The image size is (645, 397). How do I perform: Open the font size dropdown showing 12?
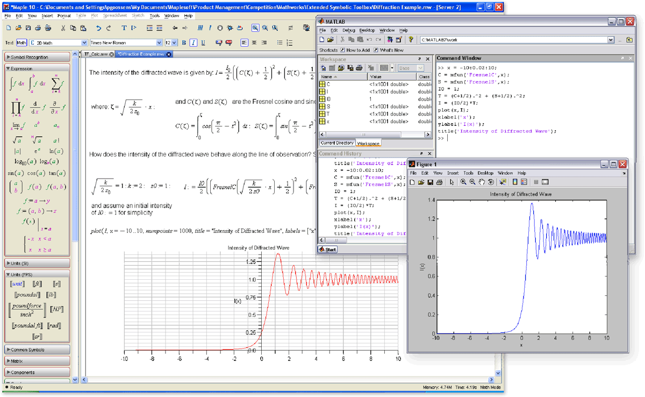point(171,42)
